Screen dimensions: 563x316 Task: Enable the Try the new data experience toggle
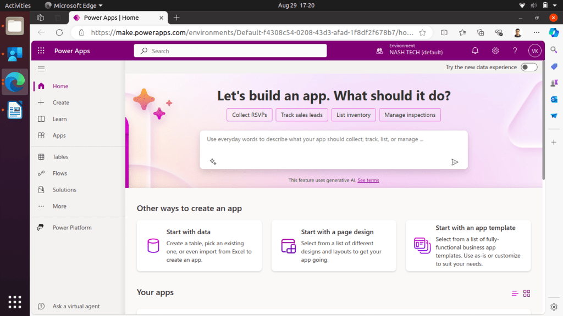[x=528, y=66]
